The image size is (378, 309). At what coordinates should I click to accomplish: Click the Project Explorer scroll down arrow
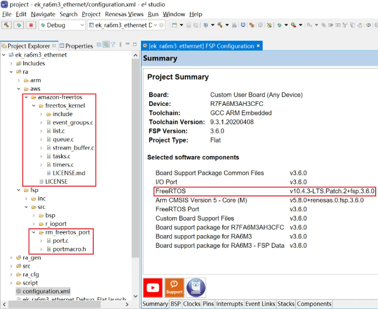135,296
